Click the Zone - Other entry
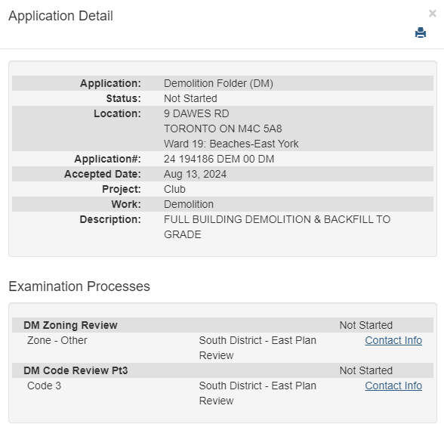This screenshot has height=446, width=444. pyautogui.click(x=57, y=340)
